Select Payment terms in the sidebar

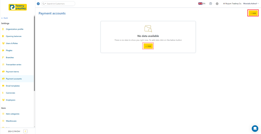click(x=12, y=72)
